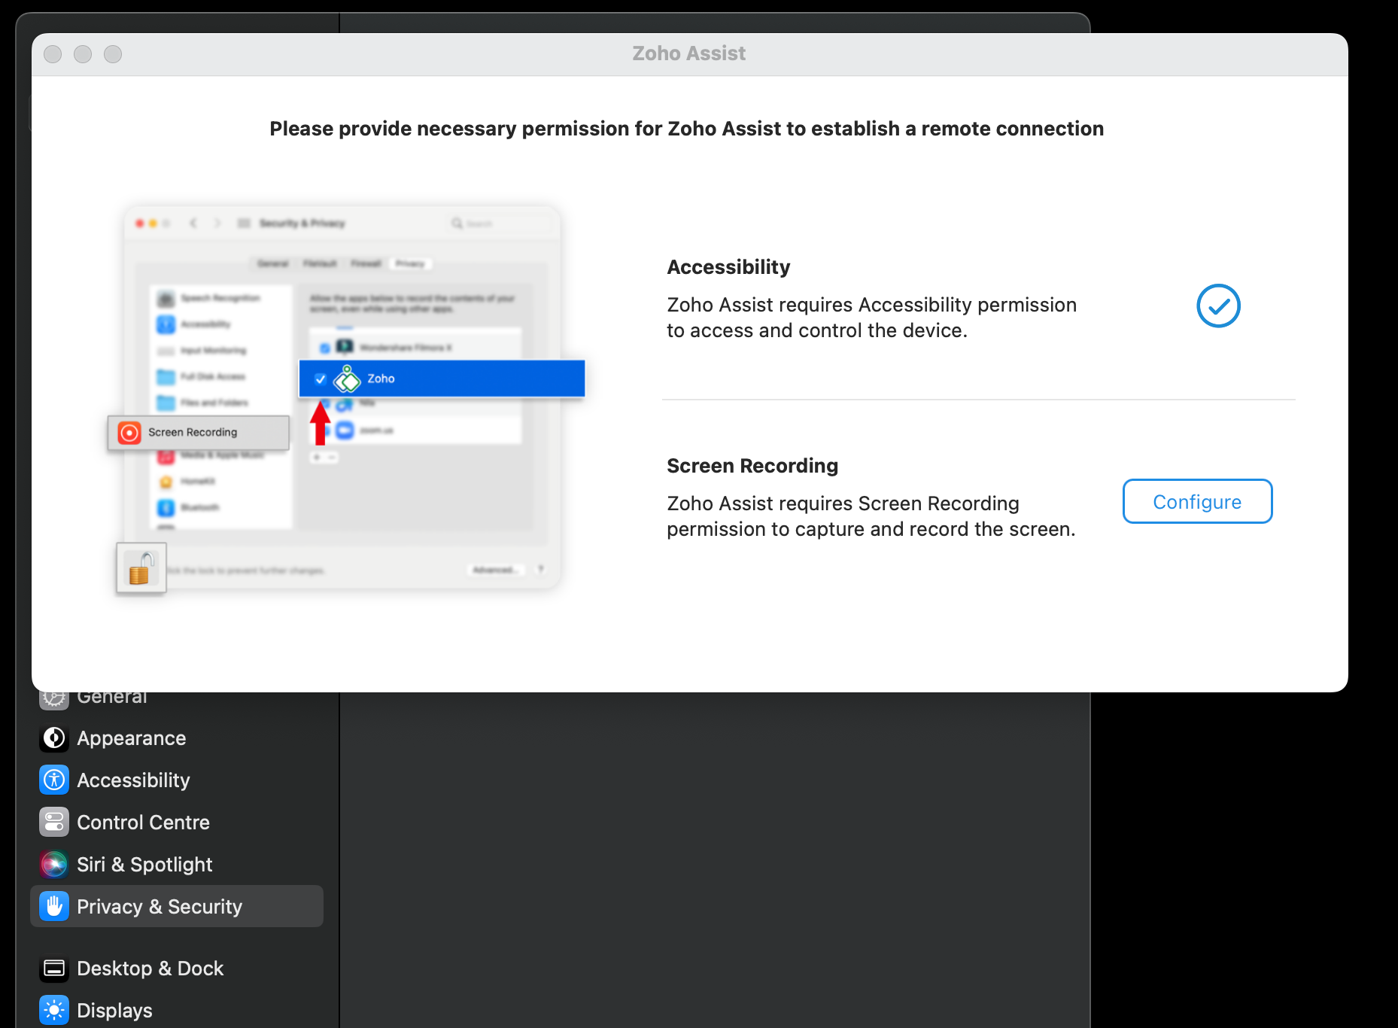Click the "Please provide necessary permission" heading

click(x=687, y=129)
